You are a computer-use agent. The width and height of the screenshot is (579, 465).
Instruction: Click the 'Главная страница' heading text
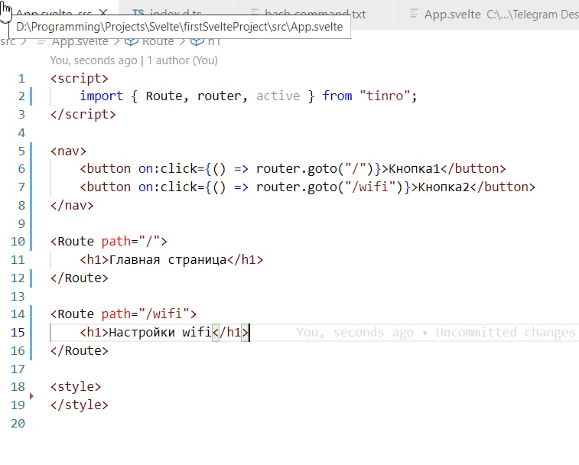click(x=168, y=259)
